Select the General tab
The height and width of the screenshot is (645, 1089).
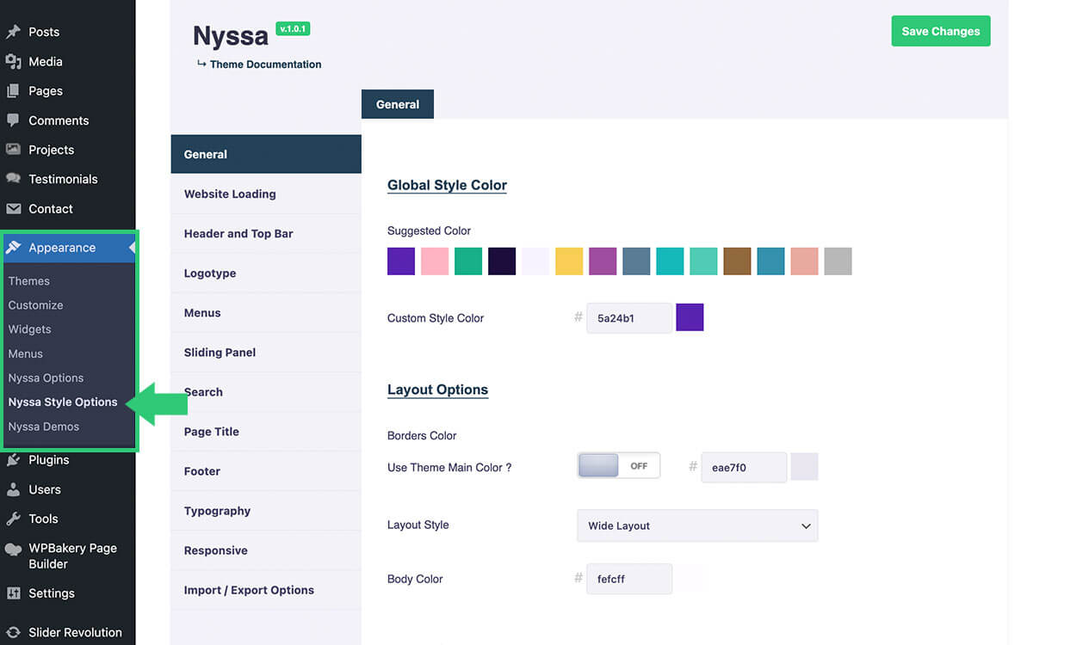[x=397, y=104]
